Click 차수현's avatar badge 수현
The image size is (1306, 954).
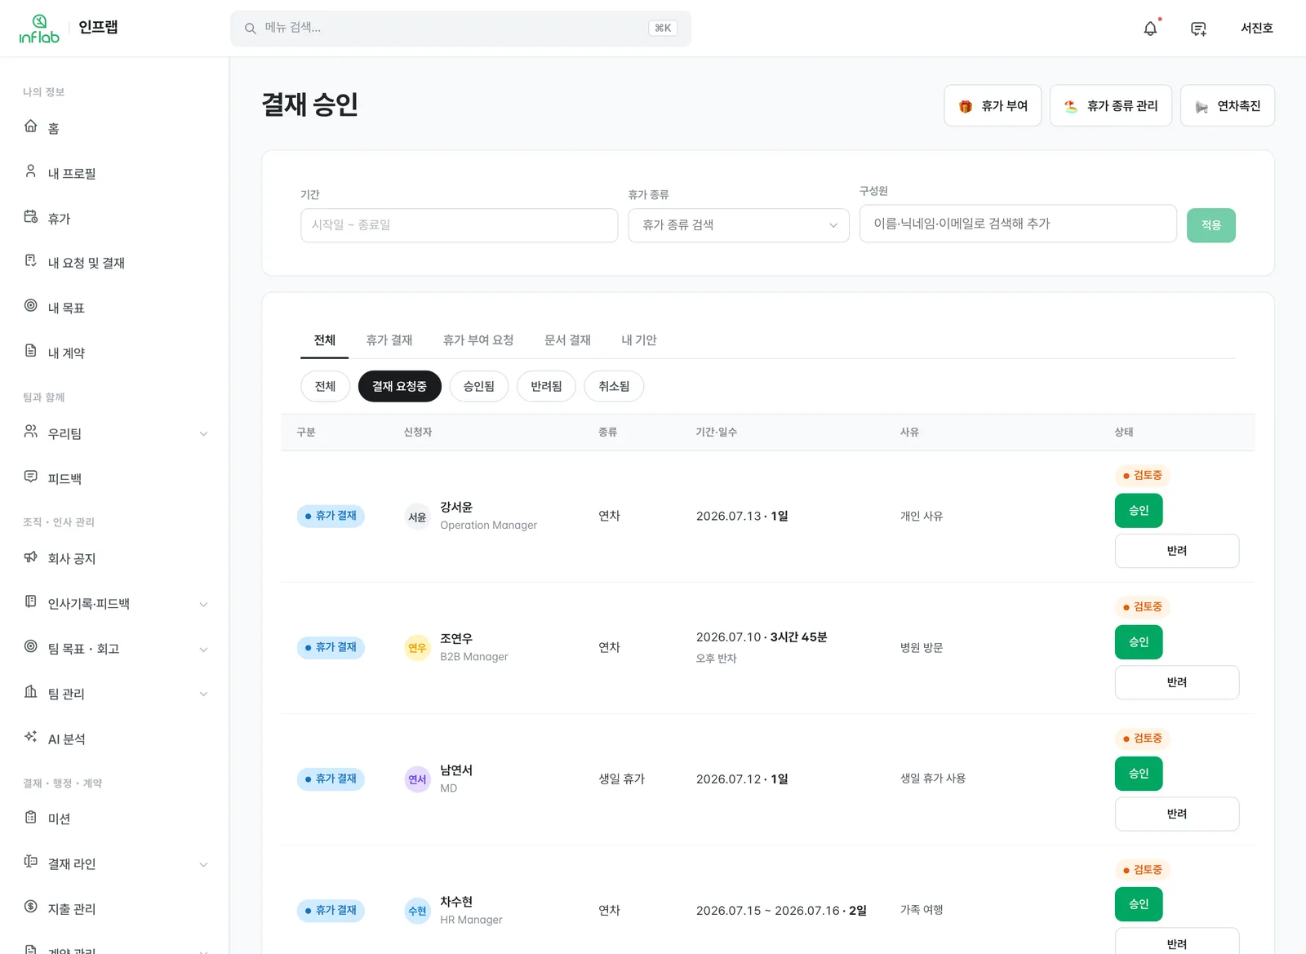[x=418, y=911]
